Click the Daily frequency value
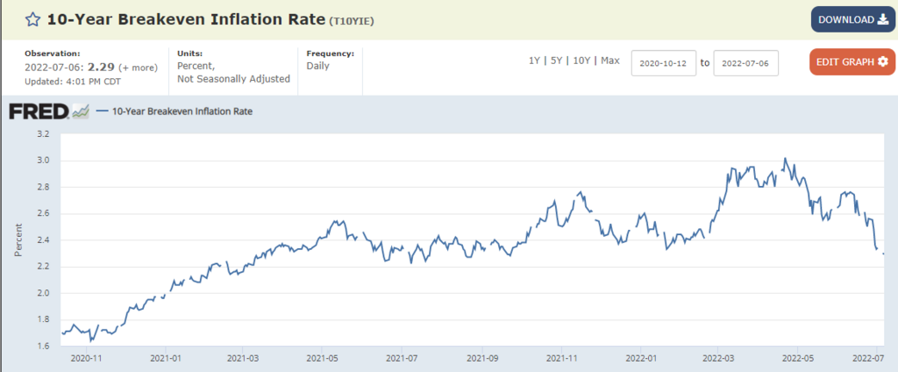 [x=317, y=66]
